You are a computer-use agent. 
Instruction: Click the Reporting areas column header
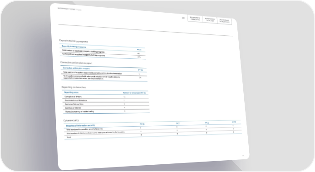pyautogui.click(x=71, y=92)
